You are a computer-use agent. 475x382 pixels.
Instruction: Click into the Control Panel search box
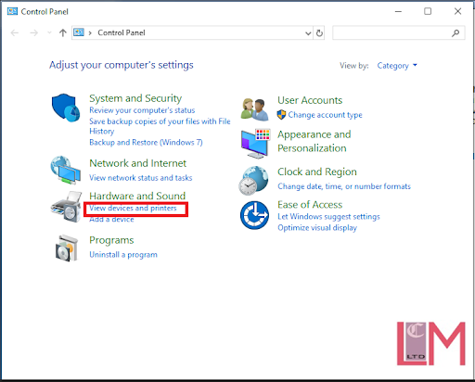tap(399, 32)
